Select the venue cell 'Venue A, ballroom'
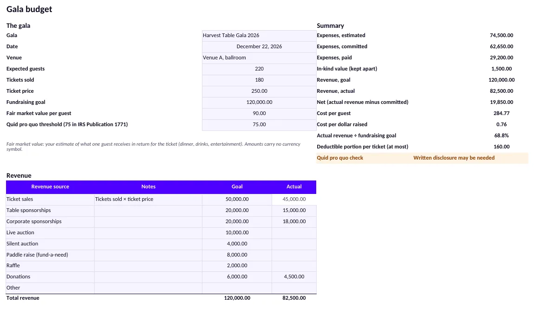Image resolution: width=534 pixels, height=309 pixels. [259, 58]
